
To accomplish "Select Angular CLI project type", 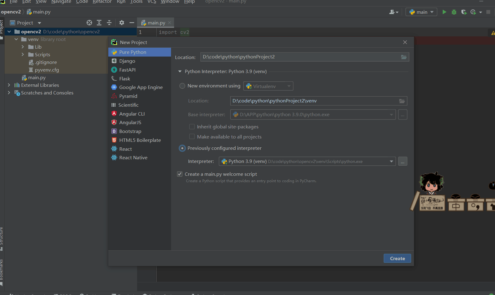I will (x=140, y=114).
